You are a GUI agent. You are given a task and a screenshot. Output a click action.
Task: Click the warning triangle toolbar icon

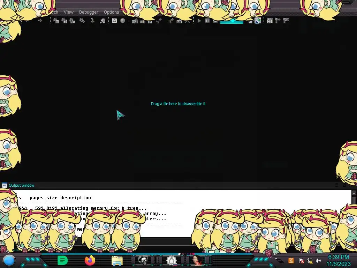pos(114,21)
